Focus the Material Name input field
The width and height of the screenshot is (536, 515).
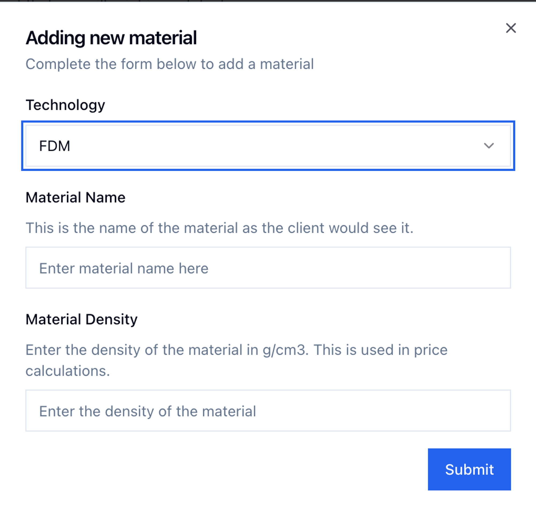(x=268, y=268)
